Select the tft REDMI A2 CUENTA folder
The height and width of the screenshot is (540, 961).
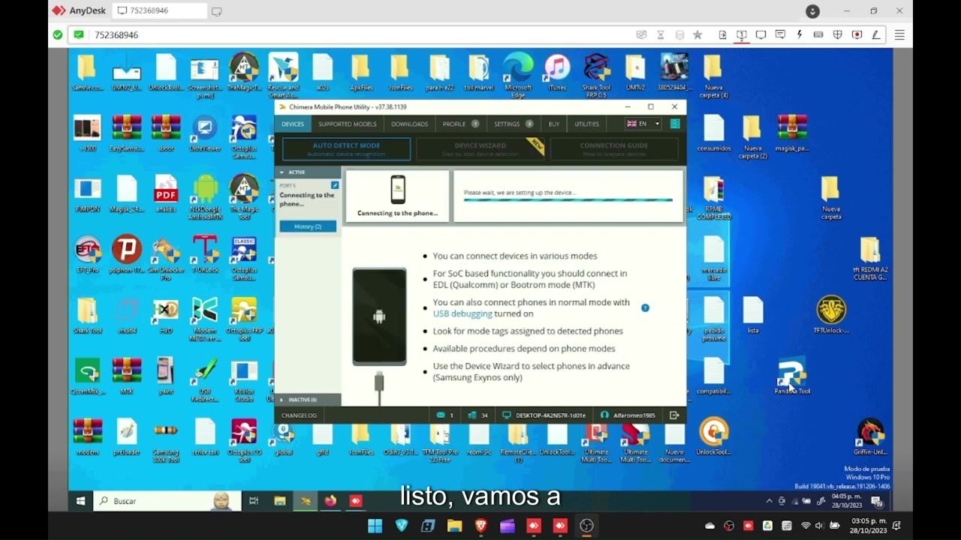870,258
